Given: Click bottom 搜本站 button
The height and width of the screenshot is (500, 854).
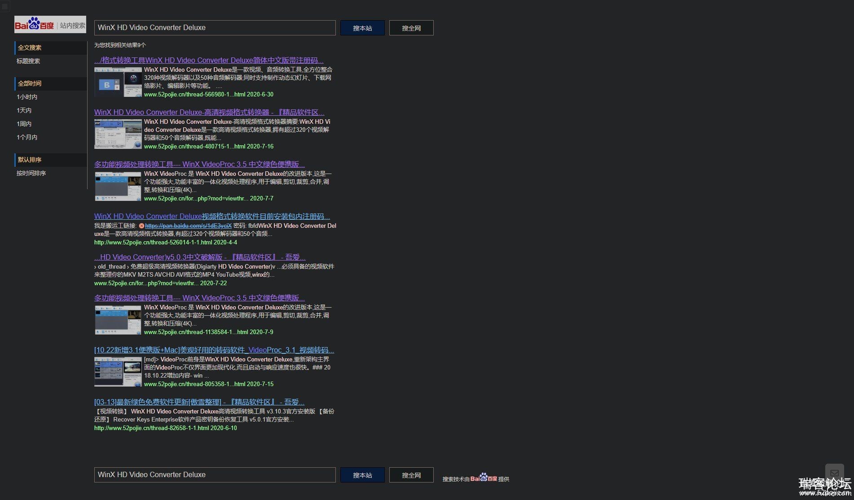Looking at the screenshot, I should [362, 475].
